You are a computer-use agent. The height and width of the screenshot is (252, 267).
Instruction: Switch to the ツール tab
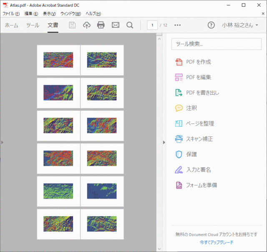coord(33,25)
